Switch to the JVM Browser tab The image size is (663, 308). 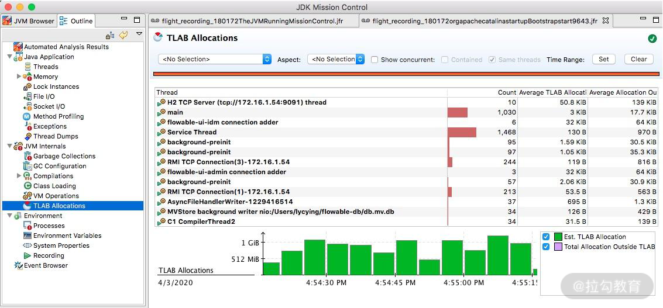click(x=29, y=20)
